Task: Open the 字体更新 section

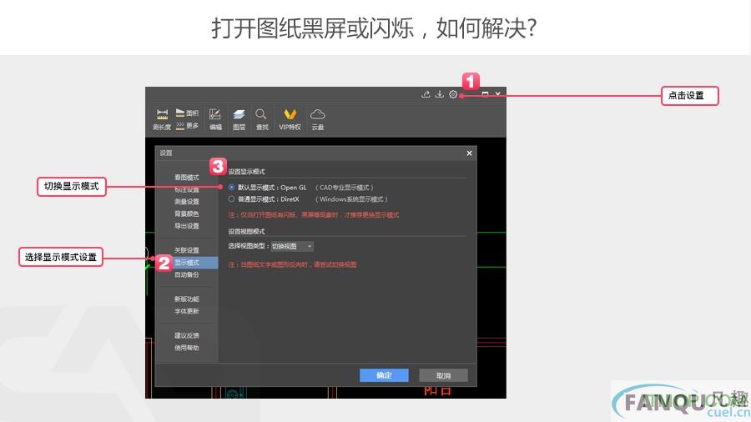Action: (x=186, y=311)
